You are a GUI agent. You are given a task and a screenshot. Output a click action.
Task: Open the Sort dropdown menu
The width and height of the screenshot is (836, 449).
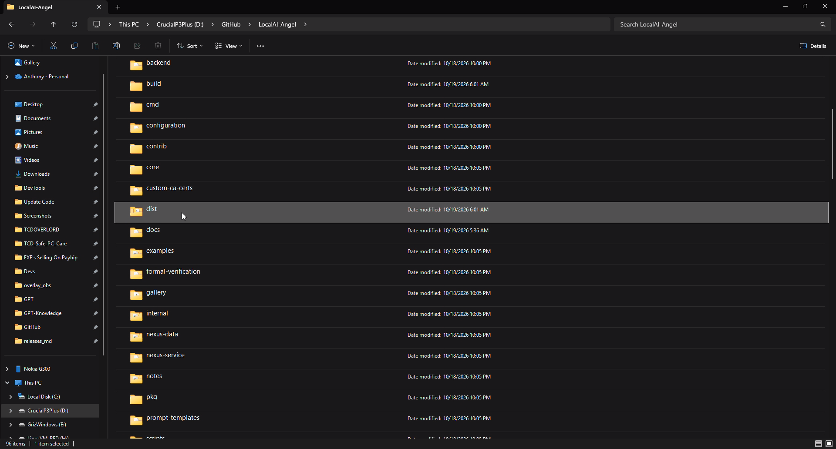(x=190, y=46)
